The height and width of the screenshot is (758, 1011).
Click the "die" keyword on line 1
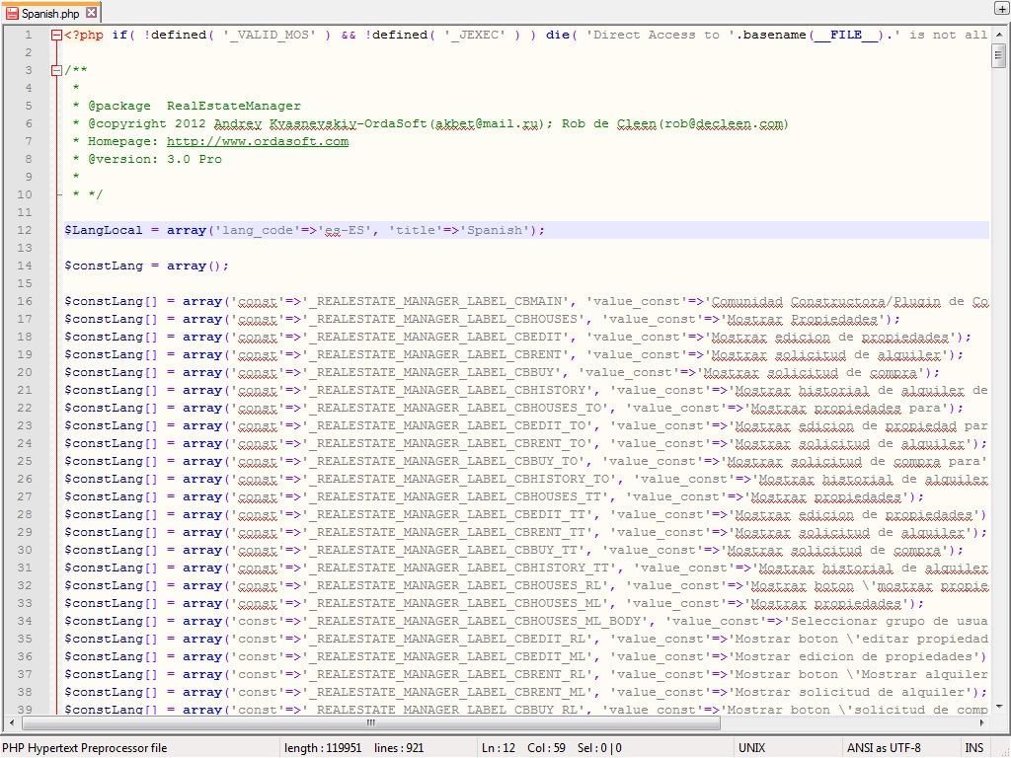click(557, 35)
